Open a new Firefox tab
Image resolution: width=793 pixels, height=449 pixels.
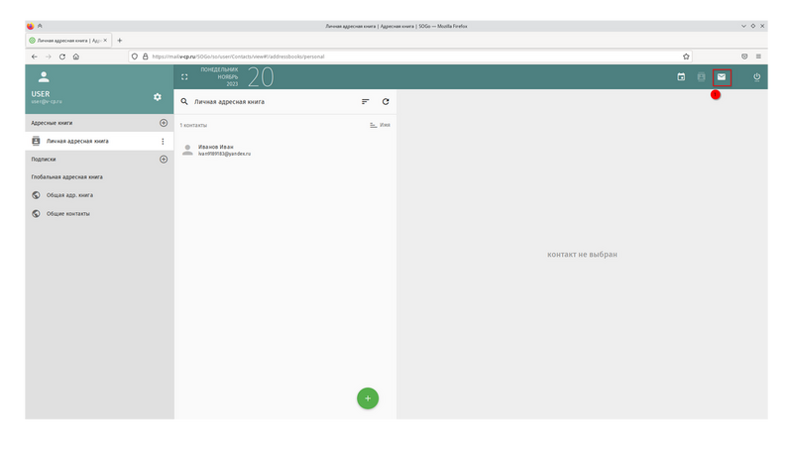click(x=120, y=41)
